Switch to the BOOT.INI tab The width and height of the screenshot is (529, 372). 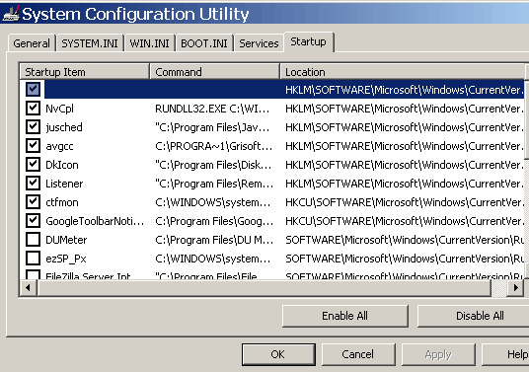coord(204,43)
